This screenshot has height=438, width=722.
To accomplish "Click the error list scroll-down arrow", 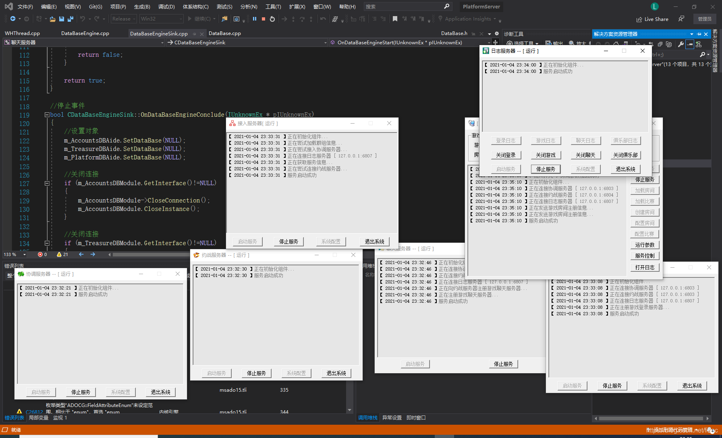I will click(x=349, y=410).
